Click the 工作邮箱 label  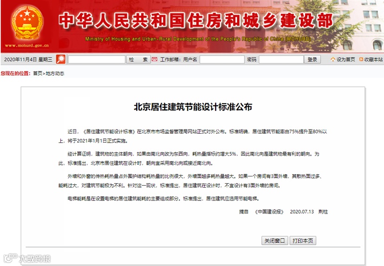click(170, 59)
